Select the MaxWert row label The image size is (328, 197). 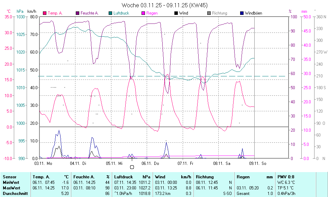pyautogui.click(x=11, y=188)
